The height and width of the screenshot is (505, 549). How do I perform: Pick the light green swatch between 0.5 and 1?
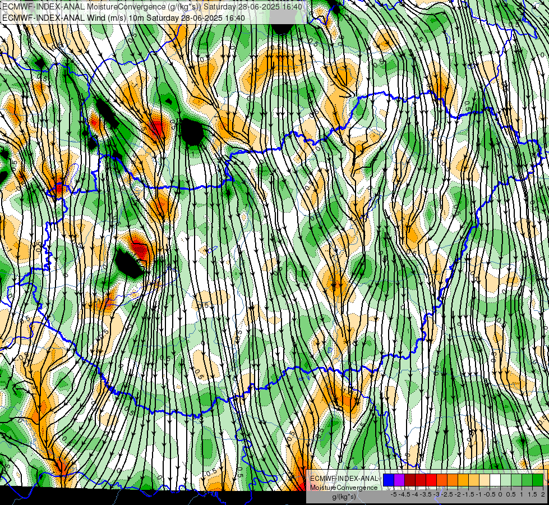(517, 480)
